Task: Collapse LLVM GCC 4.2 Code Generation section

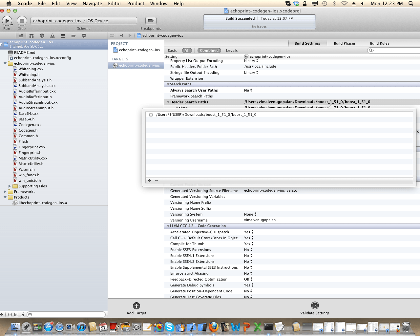Action: click(x=168, y=226)
